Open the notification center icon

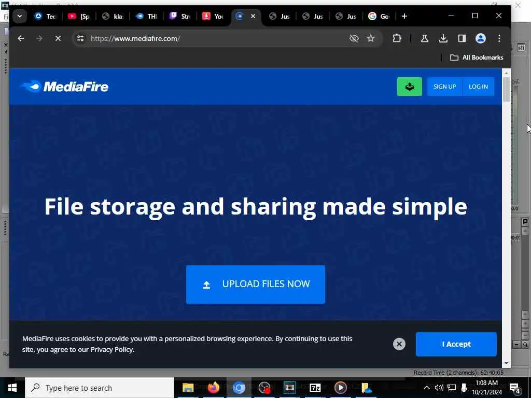(x=515, y=388)
